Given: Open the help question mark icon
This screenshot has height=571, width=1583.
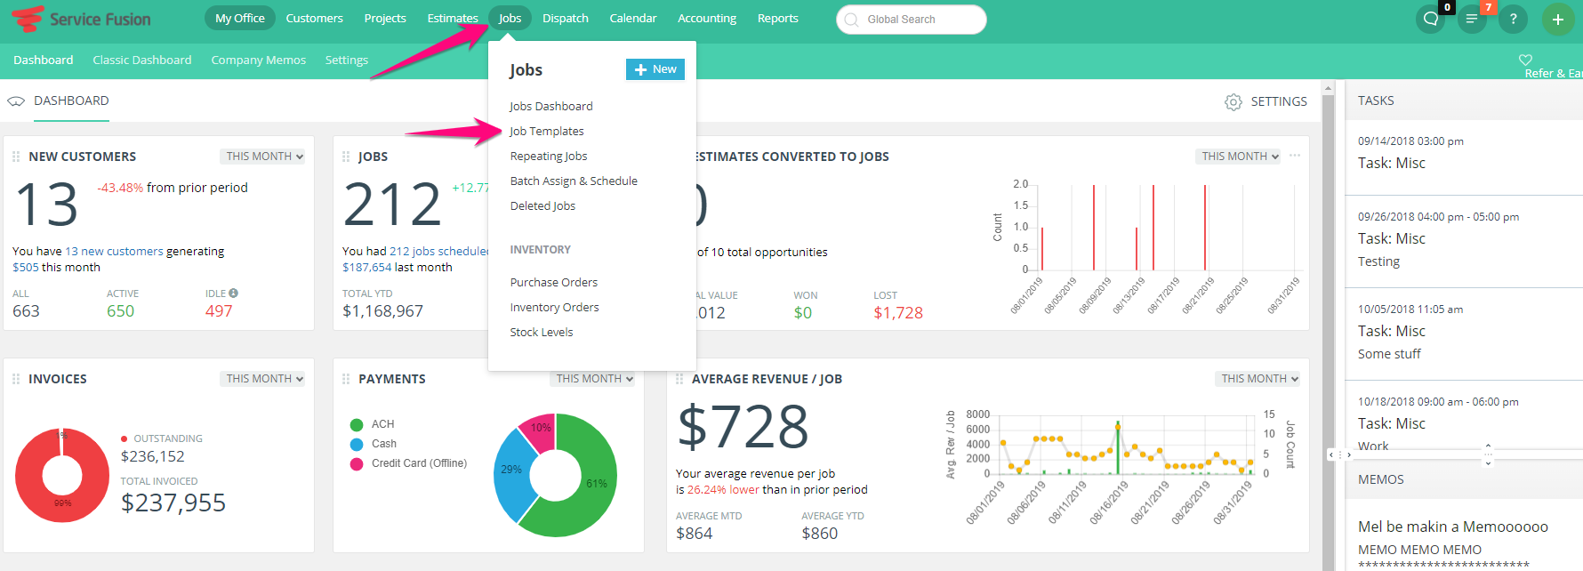Looking at the screenshot, I should pos(1513,19).
